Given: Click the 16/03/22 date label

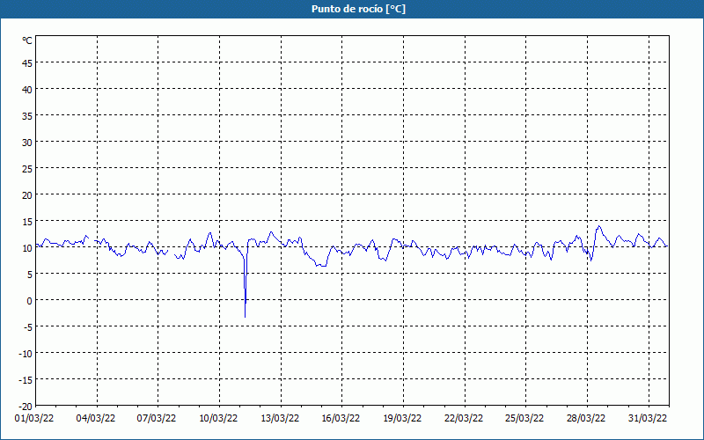Looking at the screenshot, I should [341, 419].
